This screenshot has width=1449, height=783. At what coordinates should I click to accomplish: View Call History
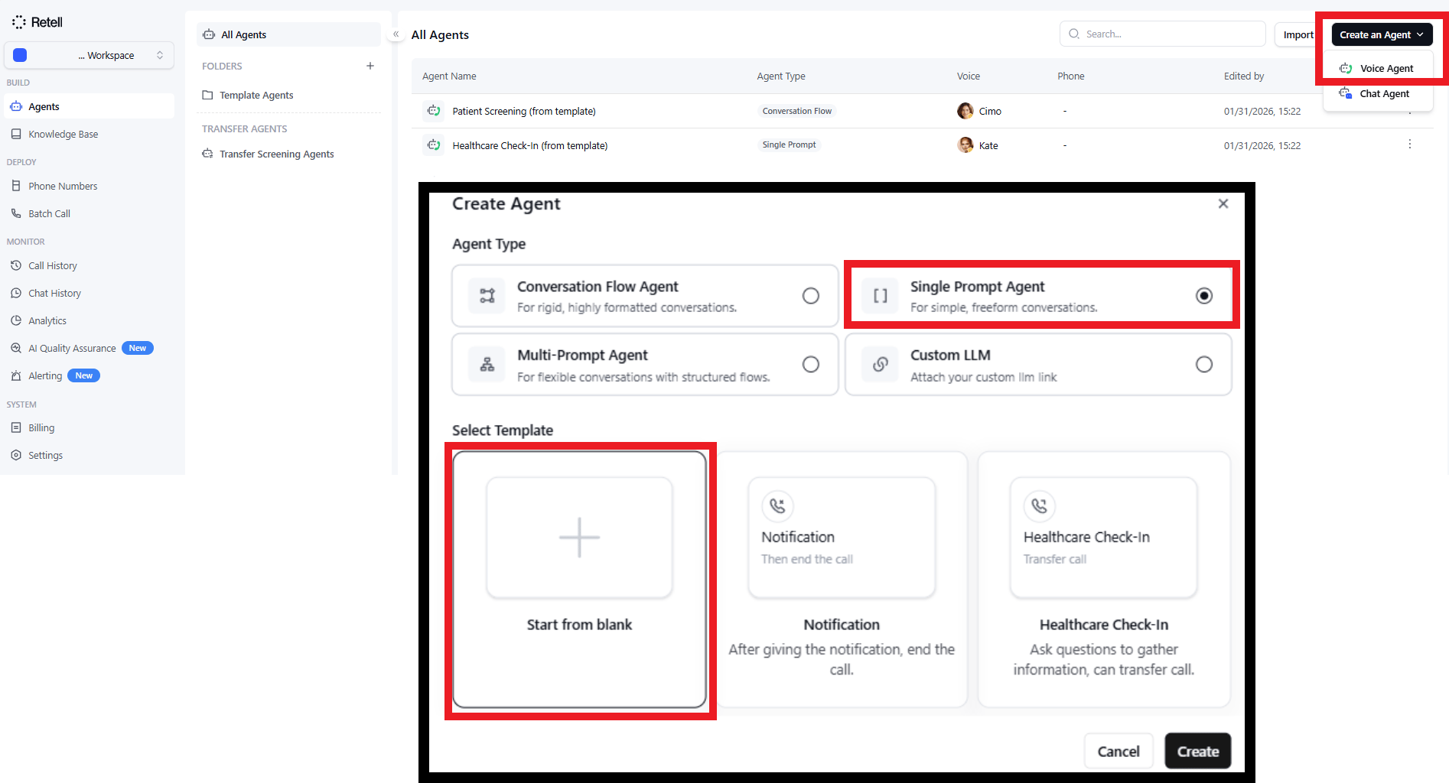90,265
